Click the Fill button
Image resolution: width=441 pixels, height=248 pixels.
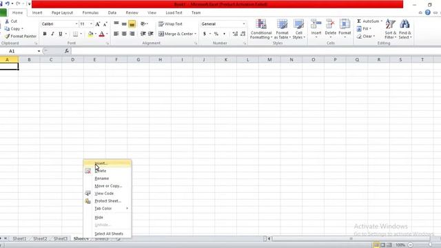(x=364, y=29)
